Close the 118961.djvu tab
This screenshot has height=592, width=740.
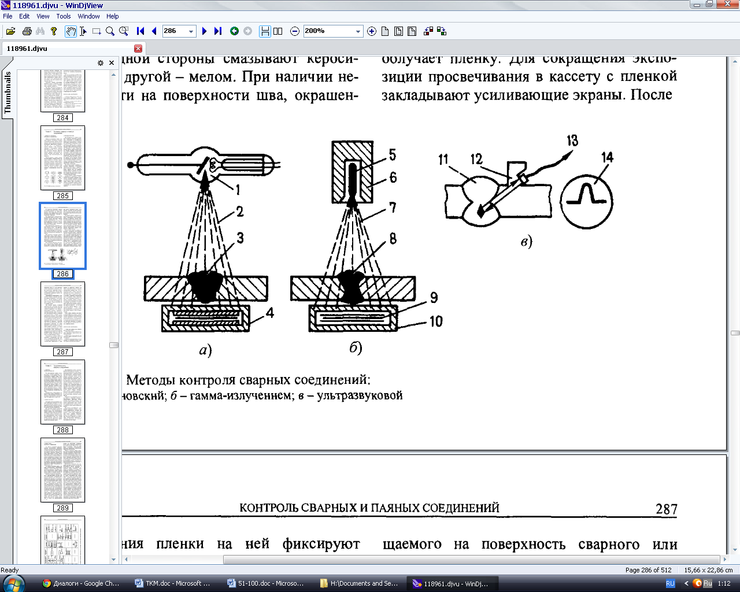point(138,49)
